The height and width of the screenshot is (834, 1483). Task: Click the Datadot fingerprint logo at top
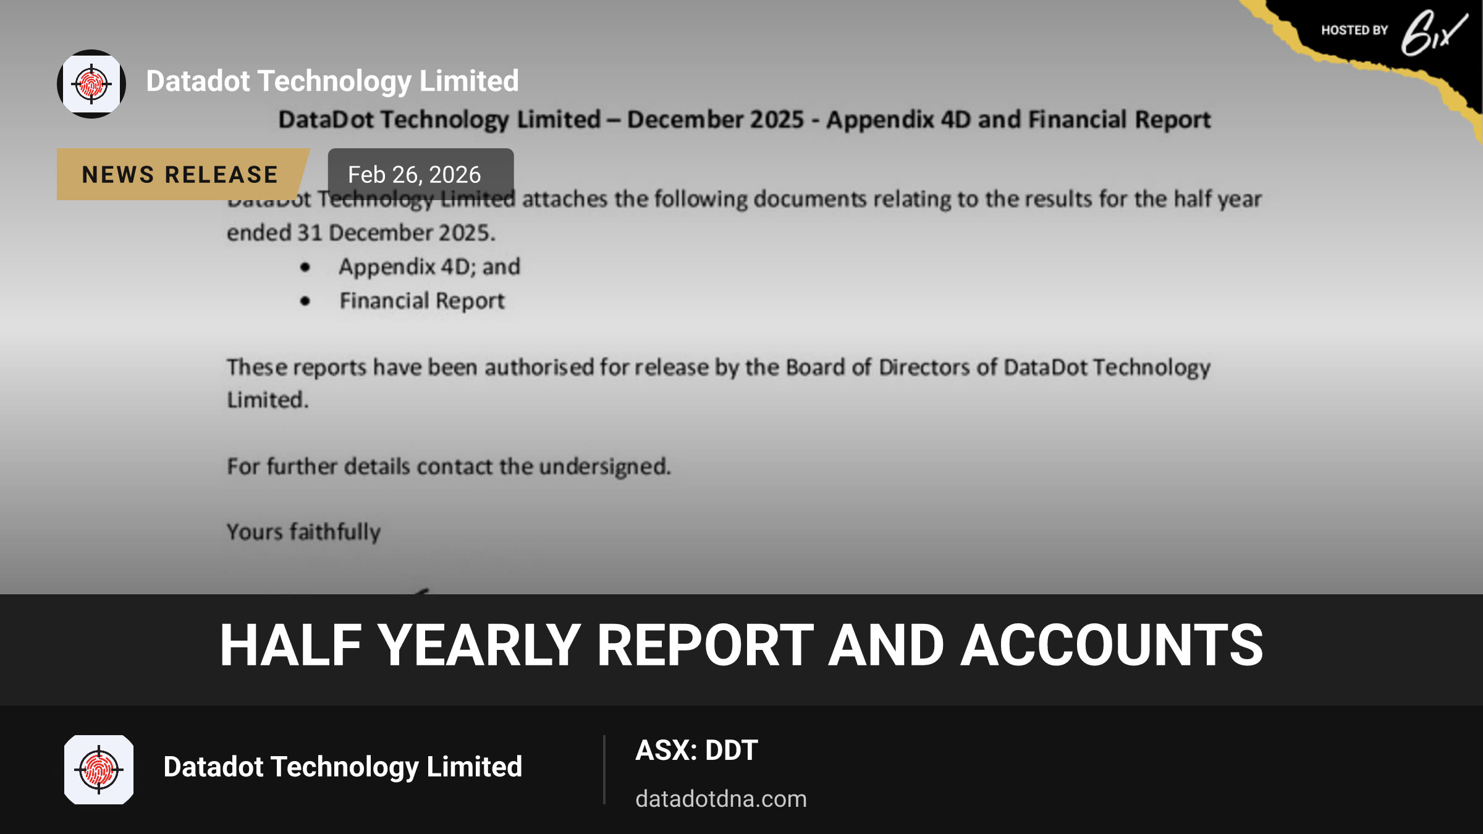click(91, 84)
